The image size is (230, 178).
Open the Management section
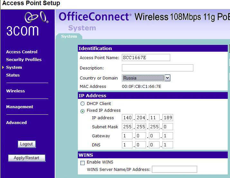pos(20,107)
